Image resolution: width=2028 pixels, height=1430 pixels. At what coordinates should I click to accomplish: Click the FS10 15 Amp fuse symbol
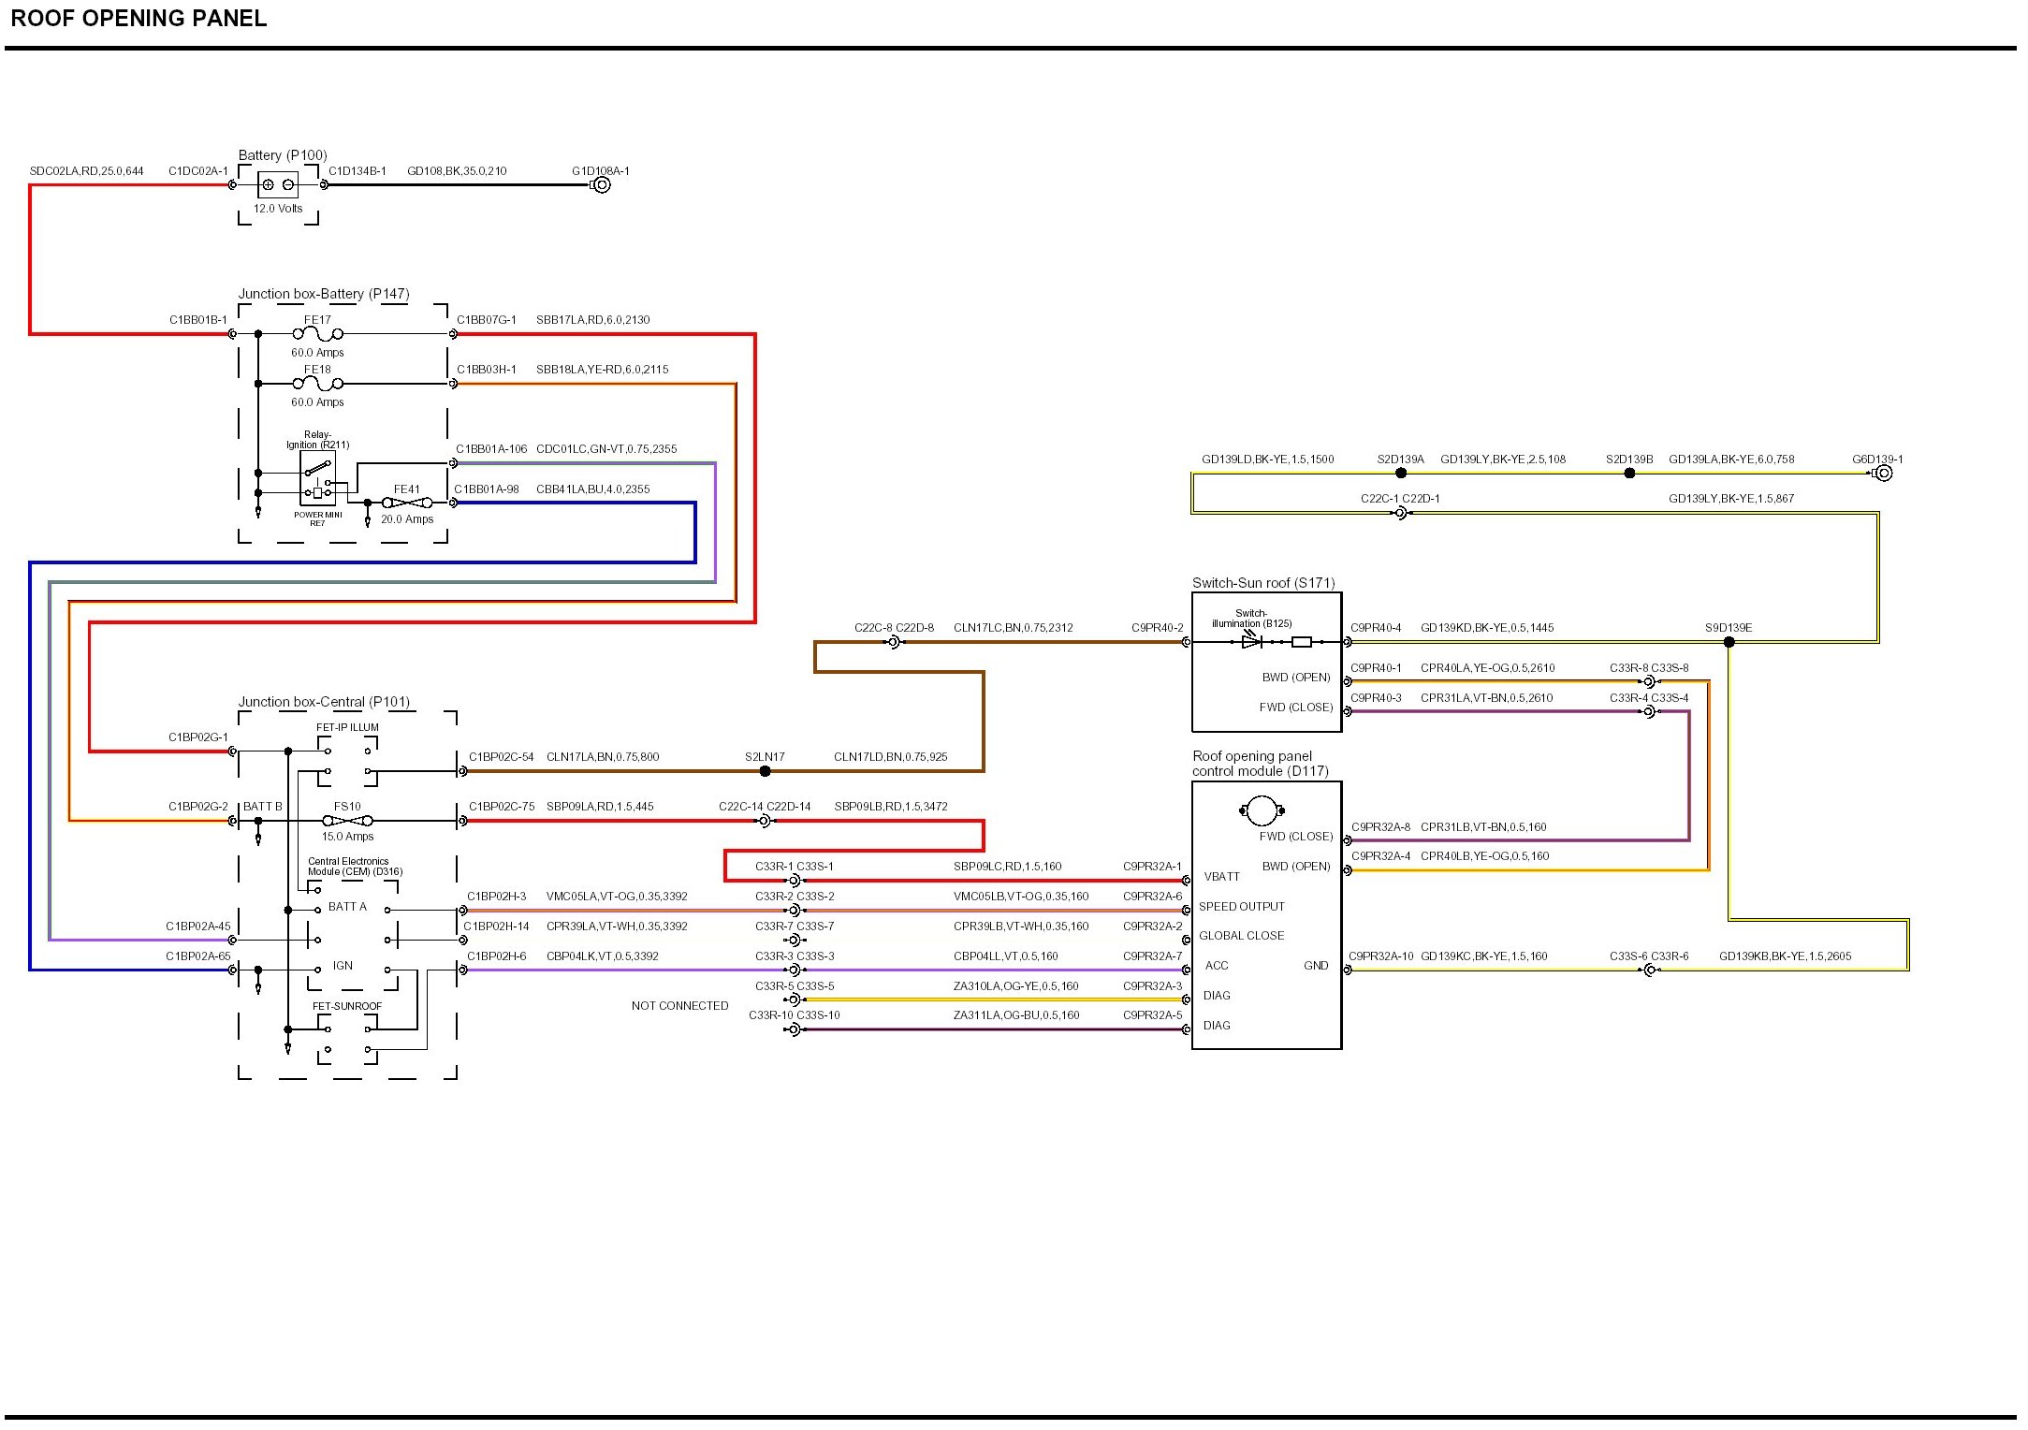click(347, 821)
